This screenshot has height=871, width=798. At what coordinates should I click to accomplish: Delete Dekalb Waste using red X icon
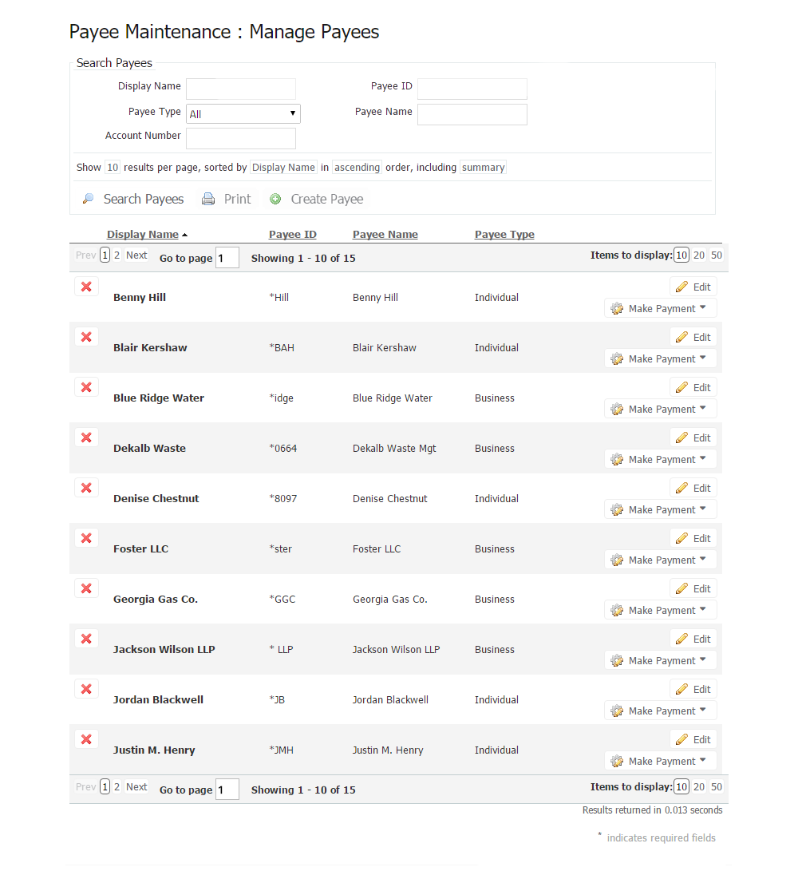coord(86,437)
